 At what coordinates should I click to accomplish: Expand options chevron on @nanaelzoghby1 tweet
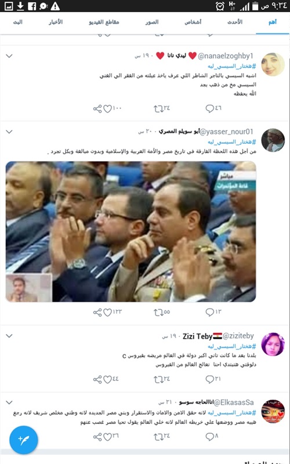pyautogui.click(x=9, y=56)
